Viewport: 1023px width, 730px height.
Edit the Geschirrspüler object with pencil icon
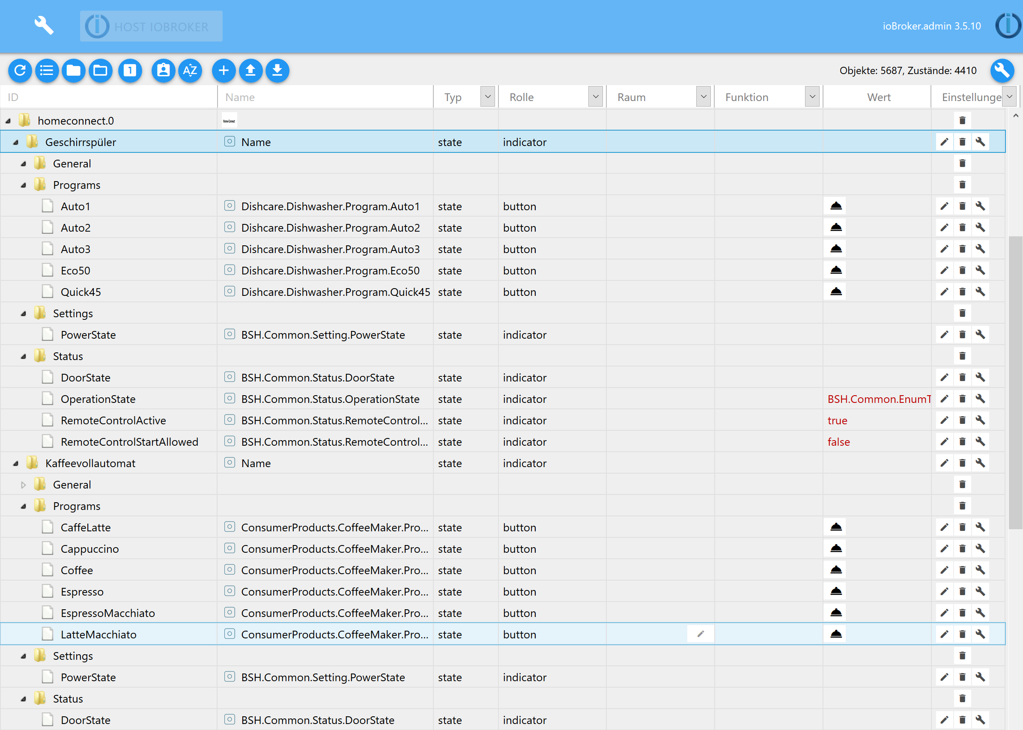coord(944,142)
